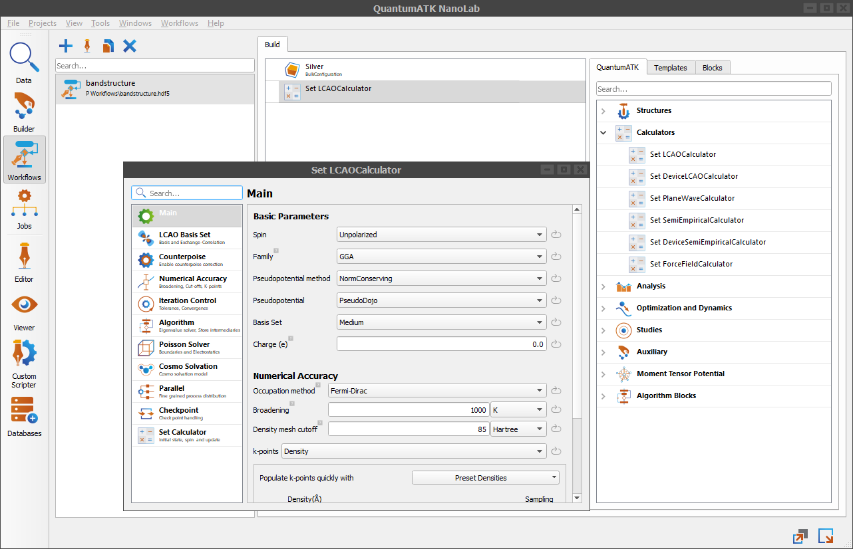Open Cosmo Solvation settings page

coord(187,370)
